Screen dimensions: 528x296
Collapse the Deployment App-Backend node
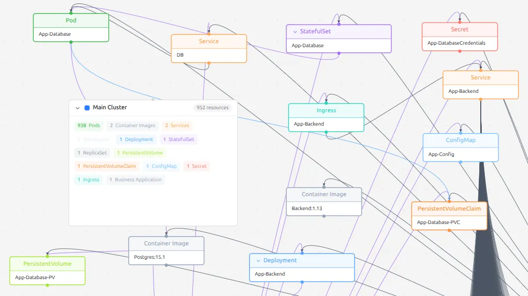click(258, 260)
